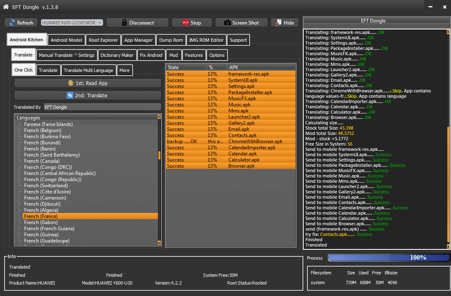
Task: Click the home icon in title bar
Action: coord(6,7)
